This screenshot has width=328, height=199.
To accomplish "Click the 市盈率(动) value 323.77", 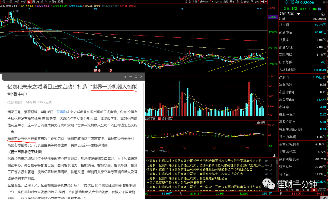I will pyautogui.click(x=321, y=99).
